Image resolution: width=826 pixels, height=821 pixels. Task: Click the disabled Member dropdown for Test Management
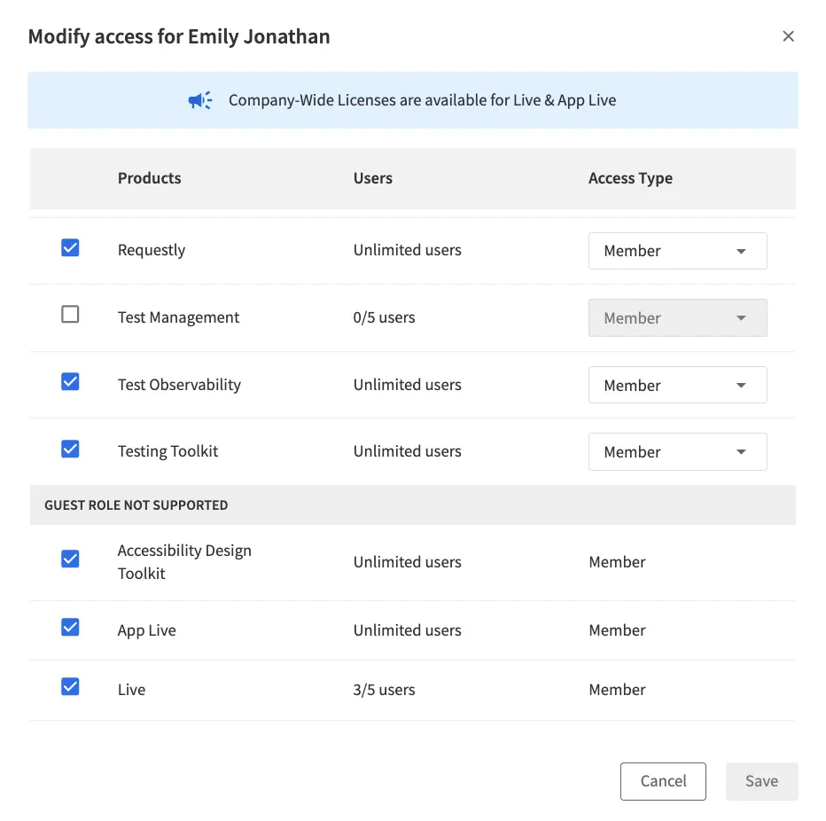tap(677, 317)
